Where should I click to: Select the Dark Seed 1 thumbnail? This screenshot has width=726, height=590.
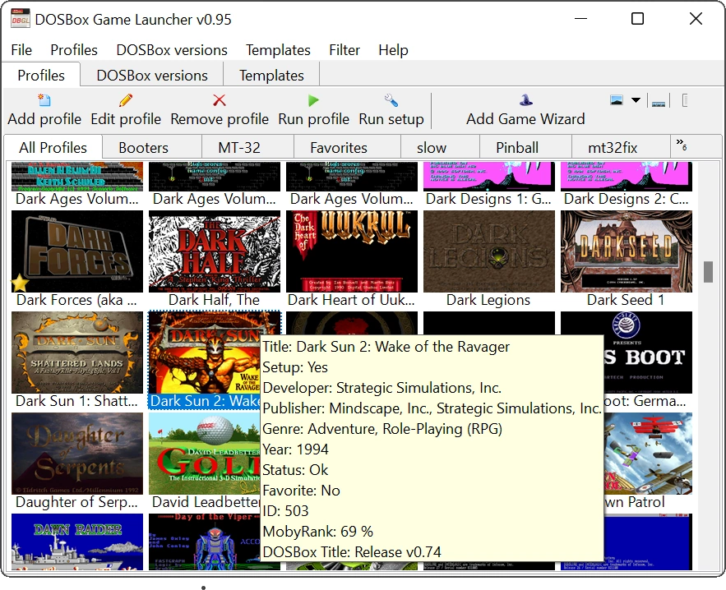[x=627, y=251]
